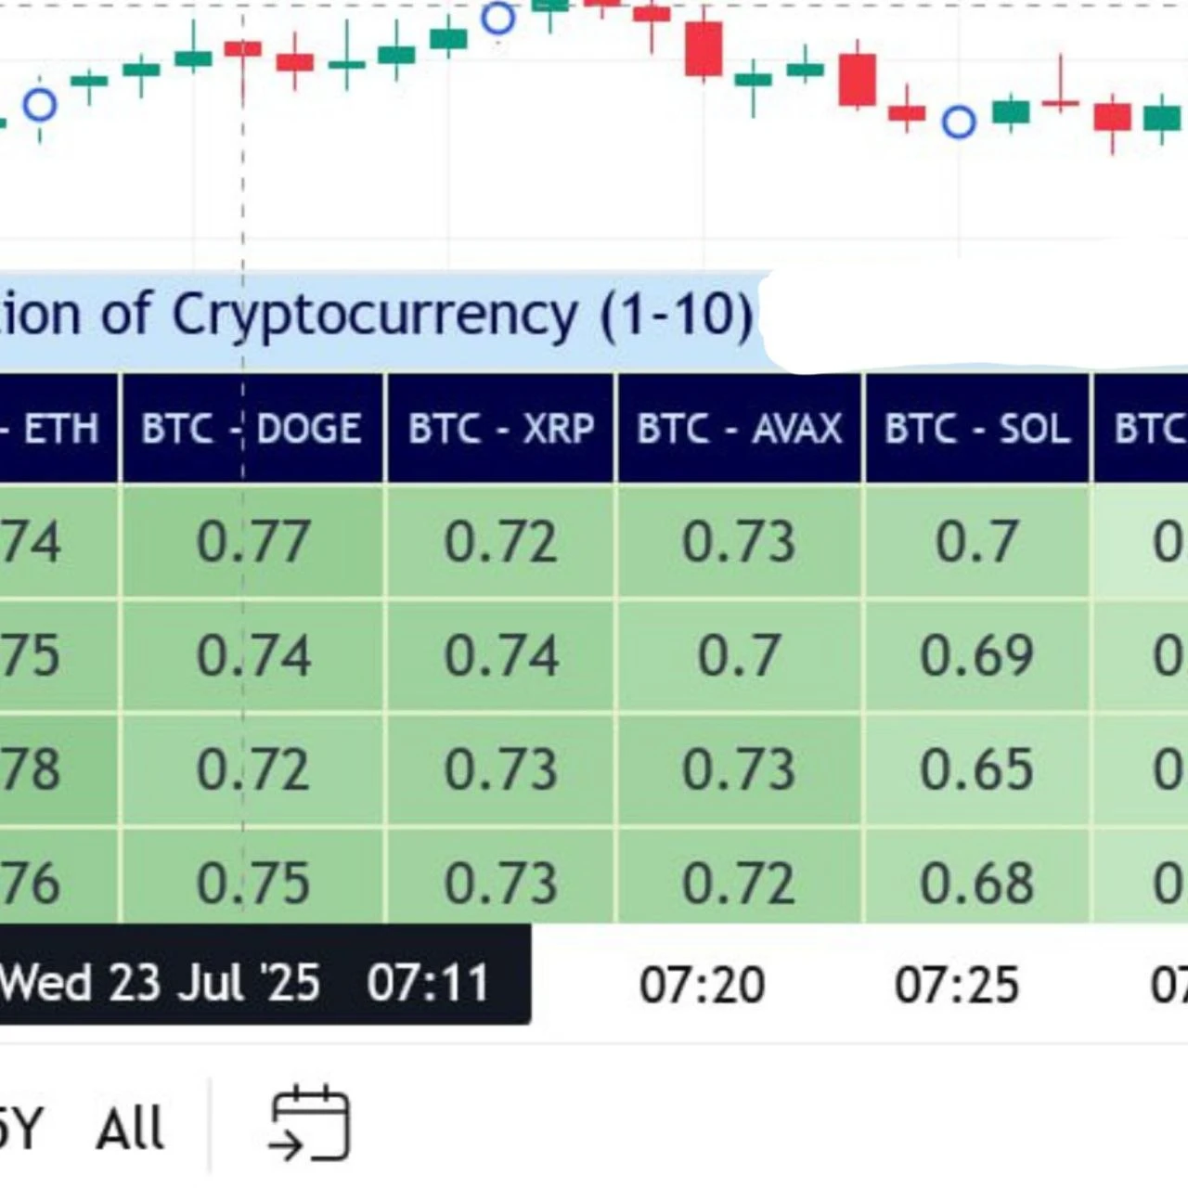Select the 0.69 correlation cell

(976, 656)
